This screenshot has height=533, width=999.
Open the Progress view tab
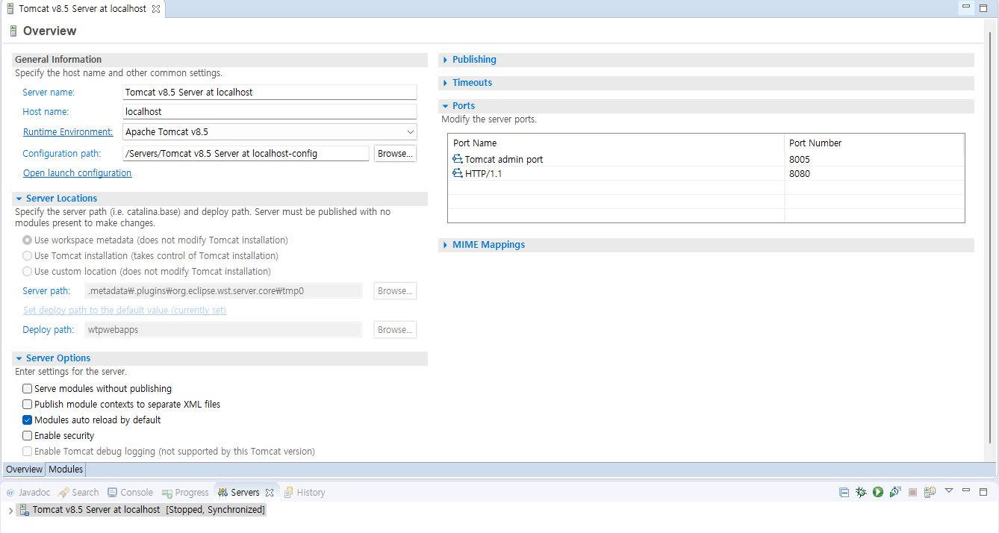185,493
